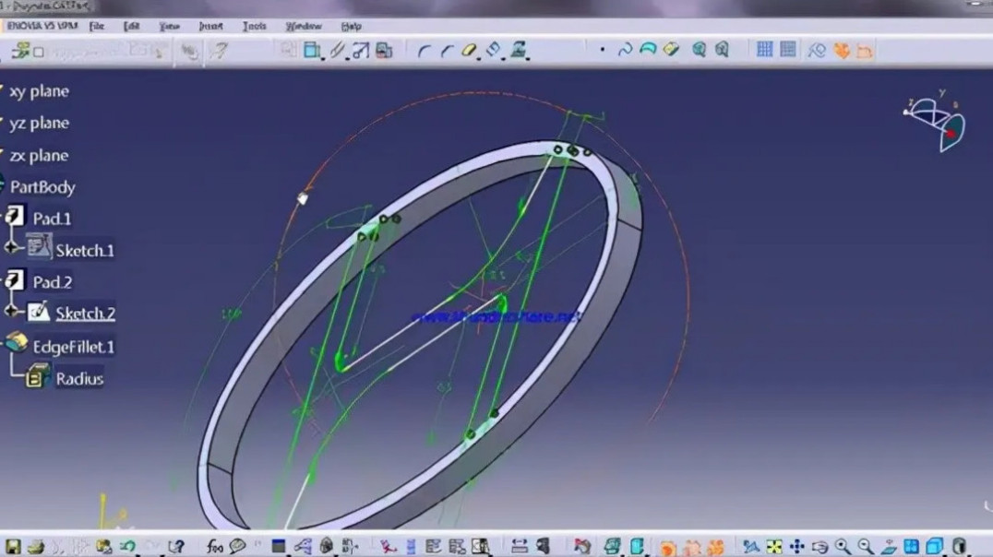Open dropdown arrow under the blue box icon
The image size is (993, 557).
coord(323,59)
